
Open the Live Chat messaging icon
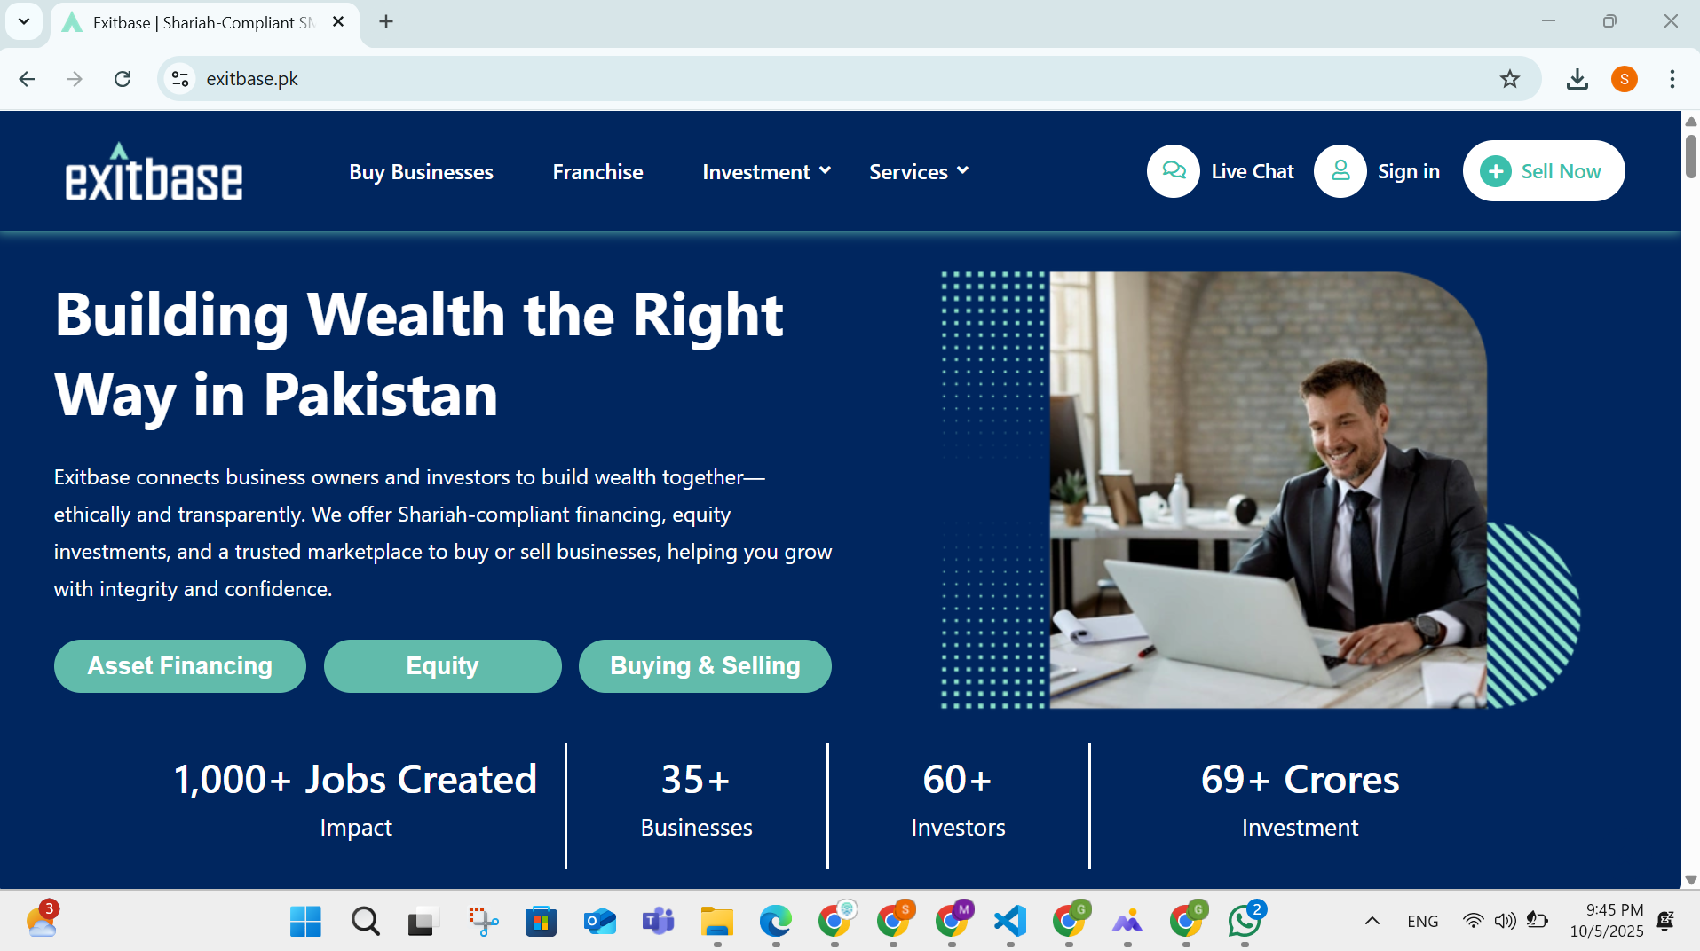pyautogui.click(x=1173, y=170)
